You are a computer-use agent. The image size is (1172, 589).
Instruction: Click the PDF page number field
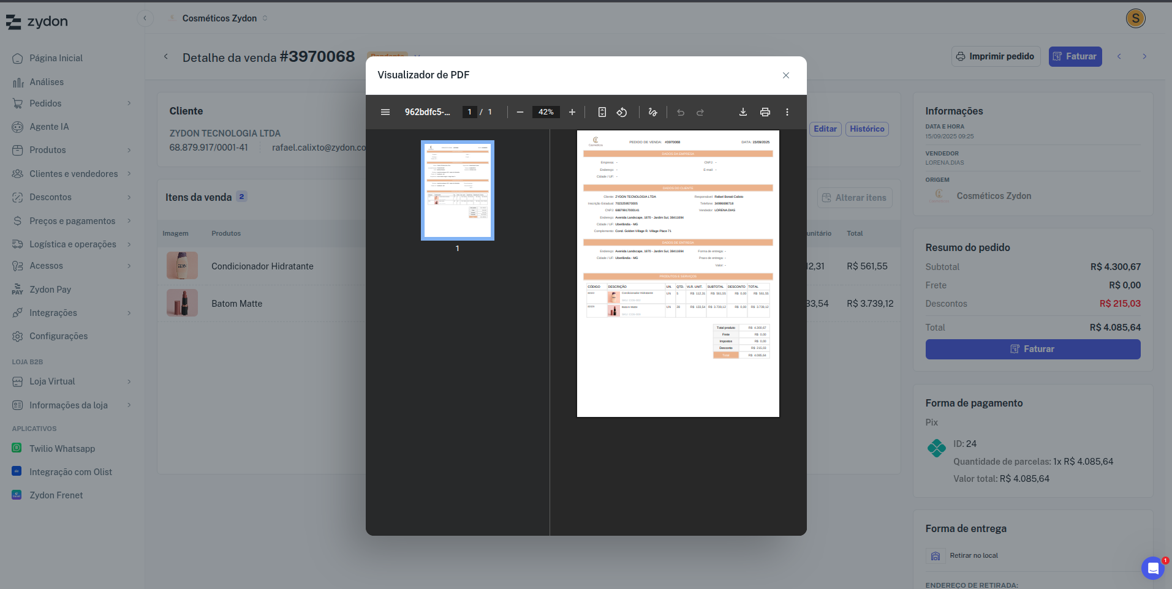469,112
